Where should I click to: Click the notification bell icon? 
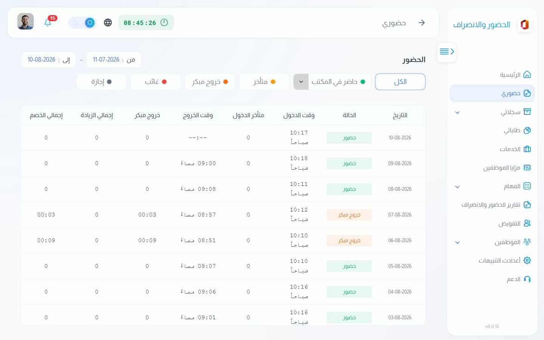(x=48, y=23)
